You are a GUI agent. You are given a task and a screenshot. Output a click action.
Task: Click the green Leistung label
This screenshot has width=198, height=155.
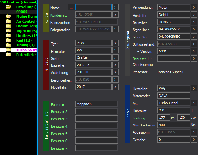[x=139, y=118]
